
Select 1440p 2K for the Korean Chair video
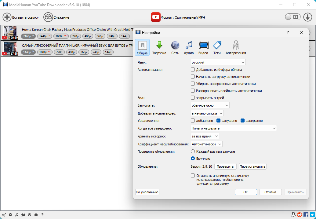45,36
